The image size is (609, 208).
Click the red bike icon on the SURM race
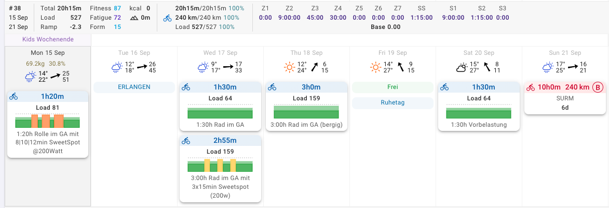click(531, 87)
